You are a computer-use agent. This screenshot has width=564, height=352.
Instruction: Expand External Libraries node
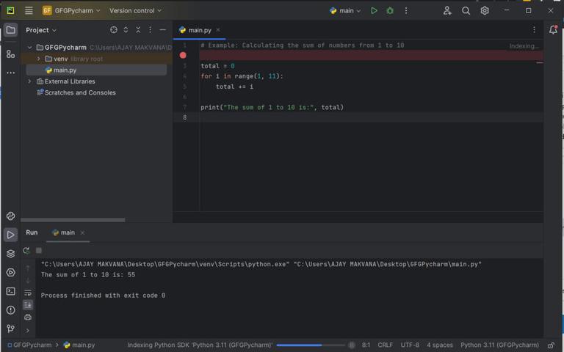(x=29, y=81)
